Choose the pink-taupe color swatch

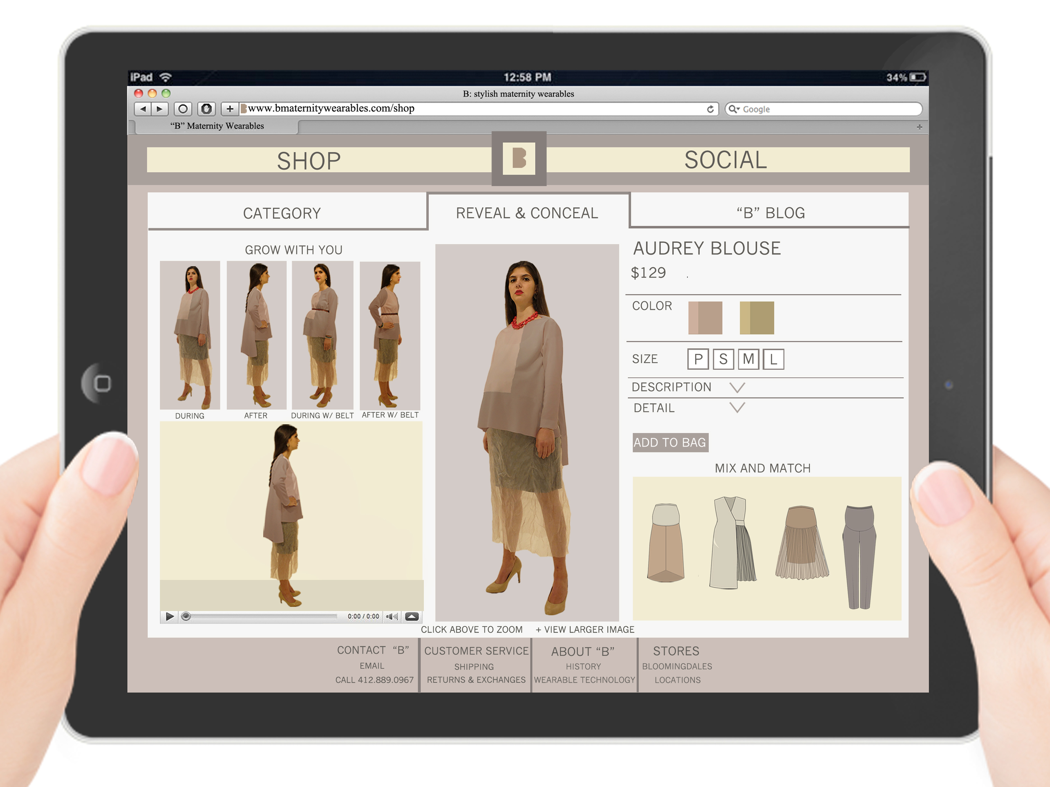click(705, 318)
